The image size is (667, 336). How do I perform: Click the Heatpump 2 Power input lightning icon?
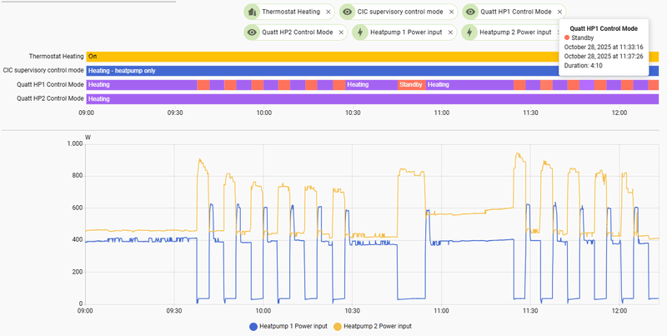tap(469, 33)
